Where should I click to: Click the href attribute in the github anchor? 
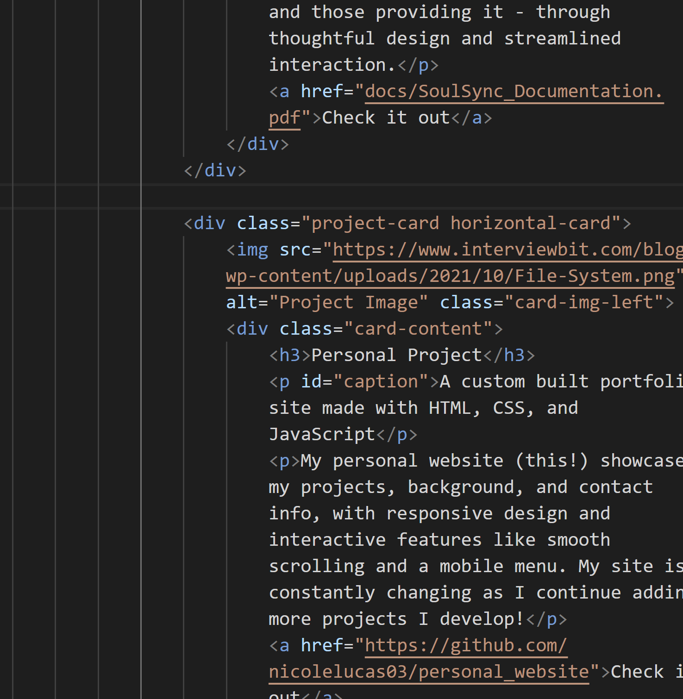pyautogui.click(x=322, y=644)
